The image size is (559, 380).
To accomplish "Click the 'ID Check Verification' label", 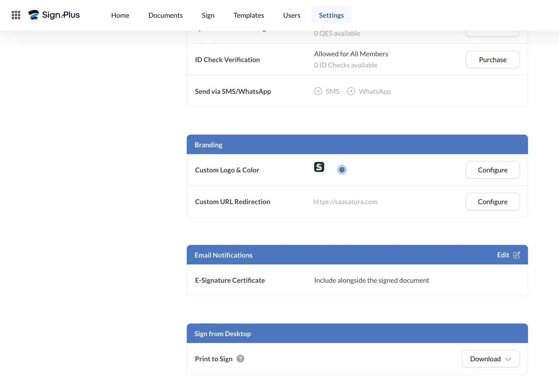I will click(227, 60).
